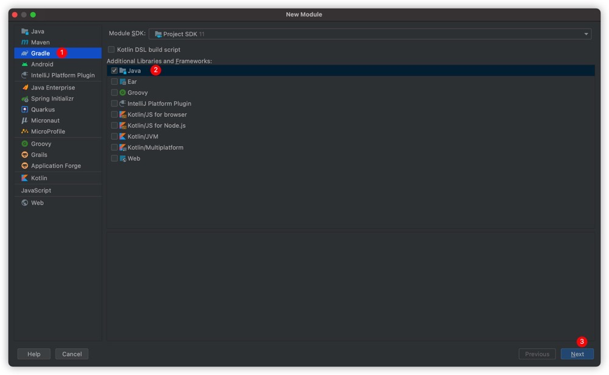The height and width of the screenshot is (375, 609).
Task: Click the Web framework icon in list
Action: click(123, 158)
